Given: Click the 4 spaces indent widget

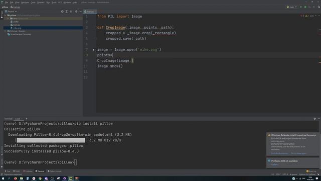Looking at the screenshot, I should 293,174.
